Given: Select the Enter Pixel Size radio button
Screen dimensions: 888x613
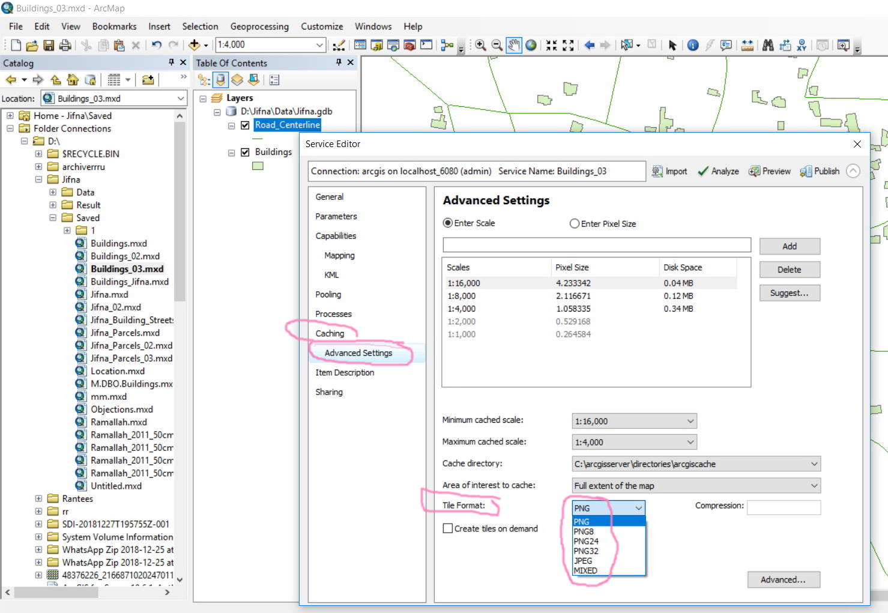Looking at the screenshot, I should pos(575,223).
